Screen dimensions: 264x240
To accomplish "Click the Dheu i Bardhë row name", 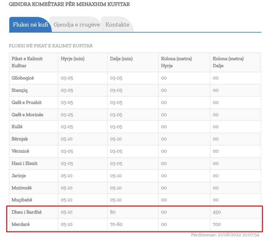I will (26, 212).
